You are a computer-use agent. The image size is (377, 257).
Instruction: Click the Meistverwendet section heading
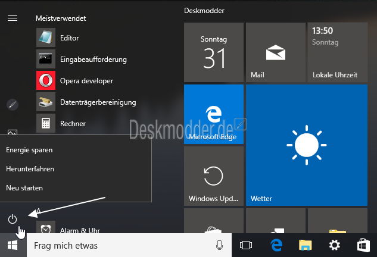(x=61, y=18)
